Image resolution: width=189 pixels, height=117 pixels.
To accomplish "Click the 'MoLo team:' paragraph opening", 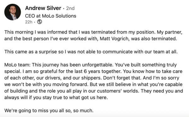I will coord(17,65).
